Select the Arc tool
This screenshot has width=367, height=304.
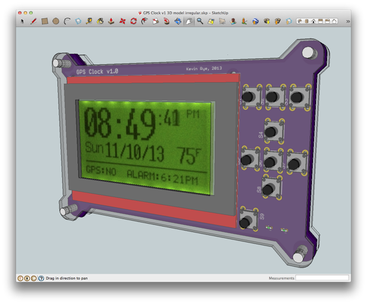tap(67, 21)
